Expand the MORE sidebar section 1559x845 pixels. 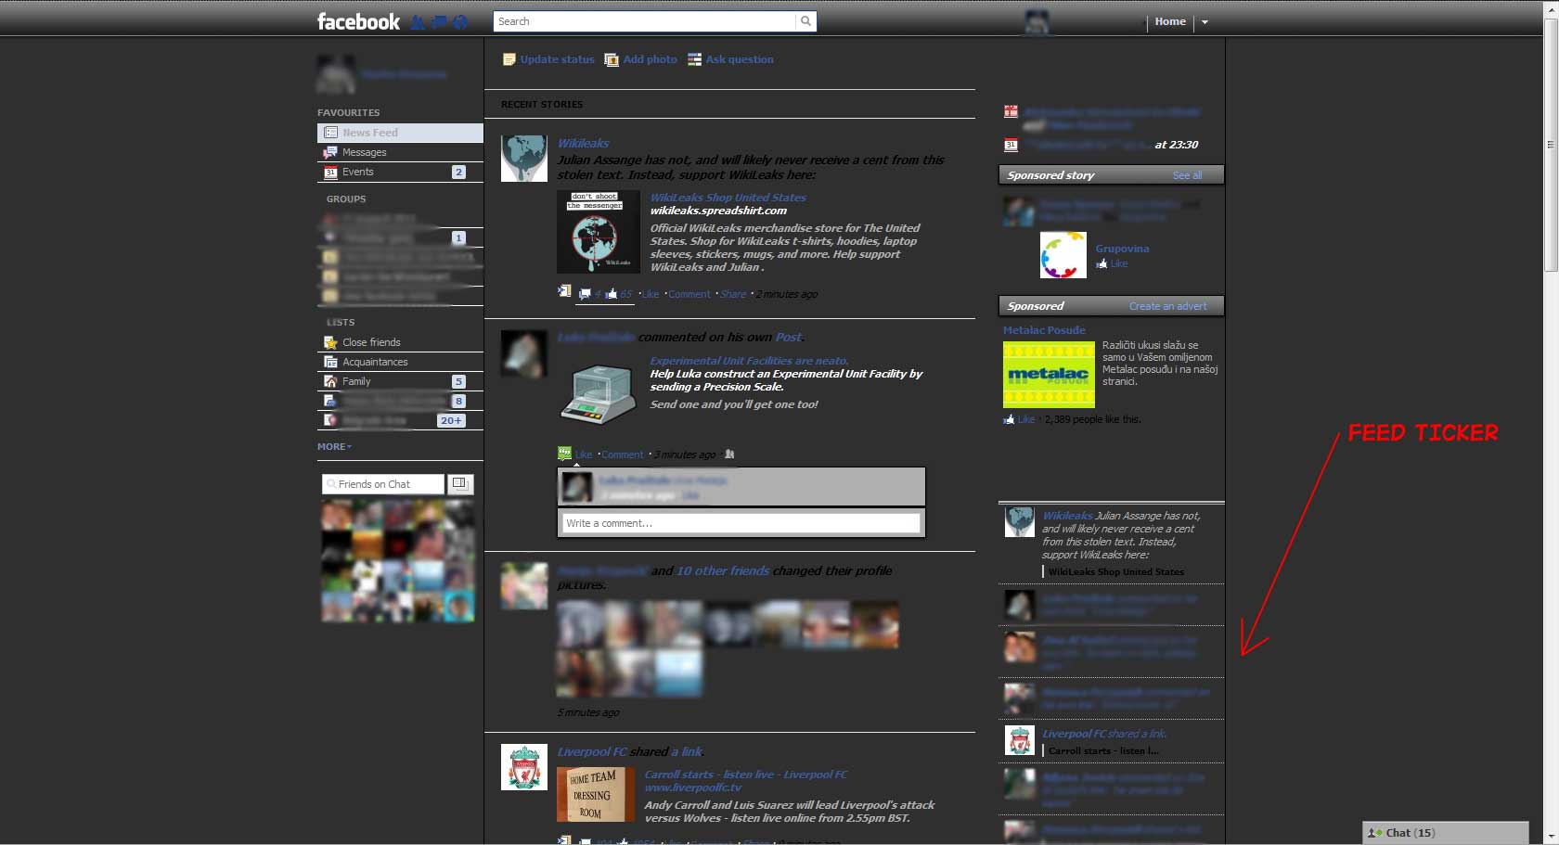pos(334,447)
